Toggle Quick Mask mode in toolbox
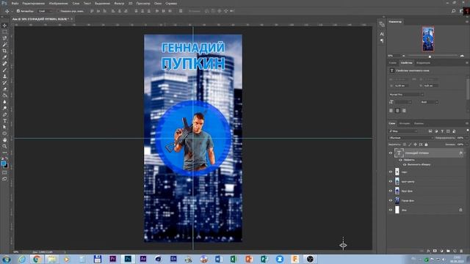470x264 pixels. pos(4,173)
